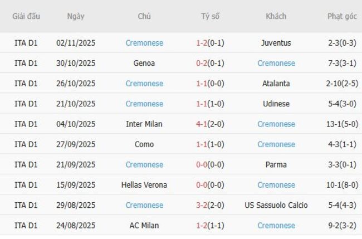Click the Tỷ số column header
Screen dimensions: 362x239
(210, 16)
